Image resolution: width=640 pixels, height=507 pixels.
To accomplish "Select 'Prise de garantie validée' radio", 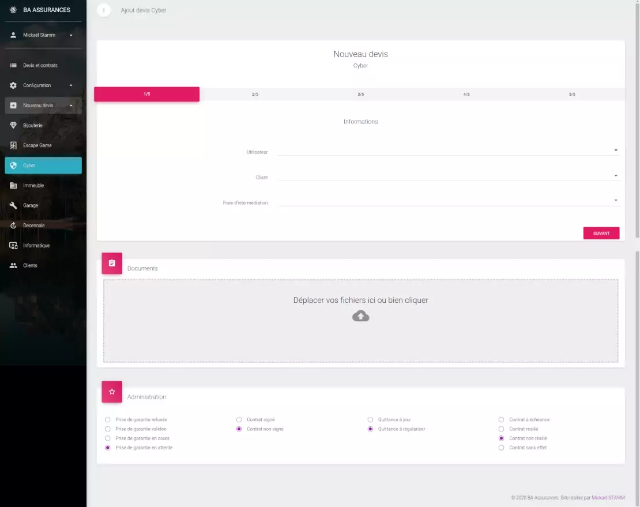I will (108, 429).
